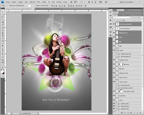Open the Actions panel icon in the dock
This screenshot has width=144, height=115.
(x=110, y=15)
